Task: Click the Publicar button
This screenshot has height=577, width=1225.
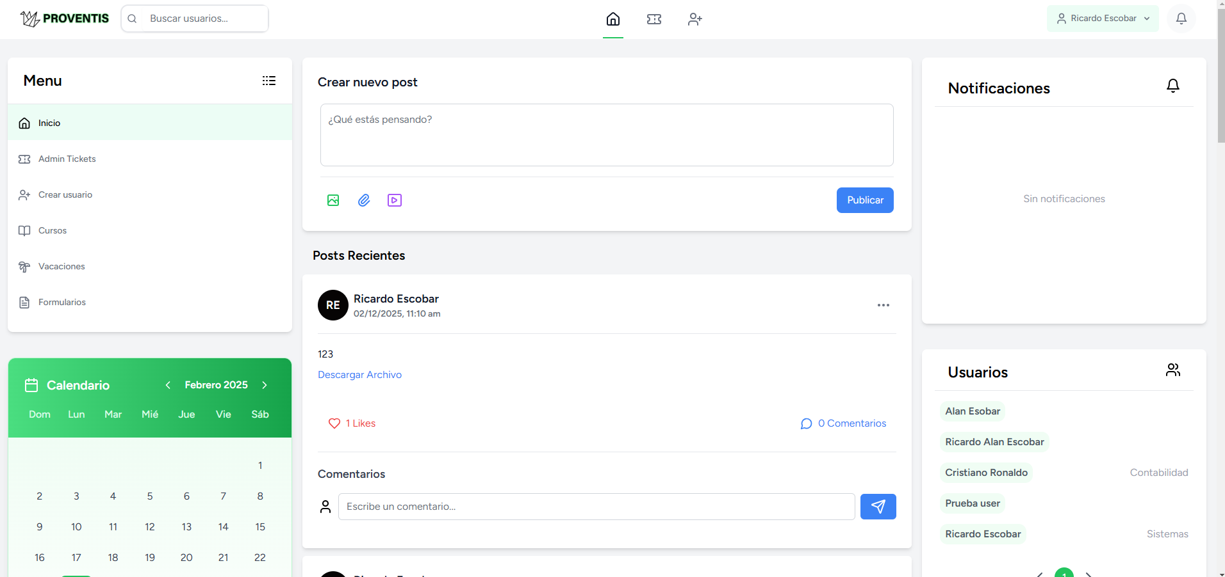Action: [x=864, y=200]
